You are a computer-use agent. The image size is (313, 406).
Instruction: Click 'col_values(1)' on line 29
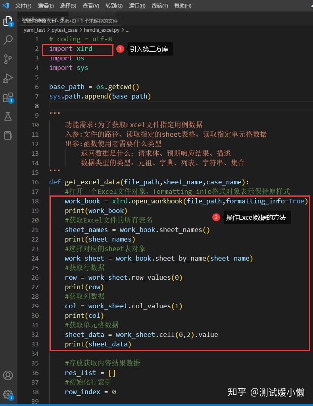tap(157, 306)
